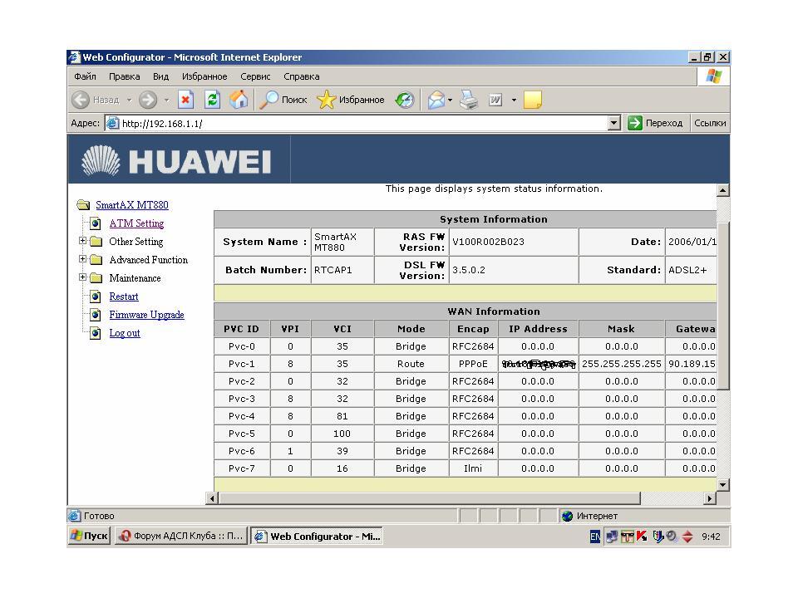798x598 pixels.
Task: Click the Log out link
Action: (125, 333)
